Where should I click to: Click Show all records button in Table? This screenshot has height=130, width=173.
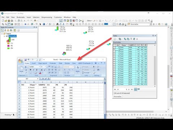[136, 89]
